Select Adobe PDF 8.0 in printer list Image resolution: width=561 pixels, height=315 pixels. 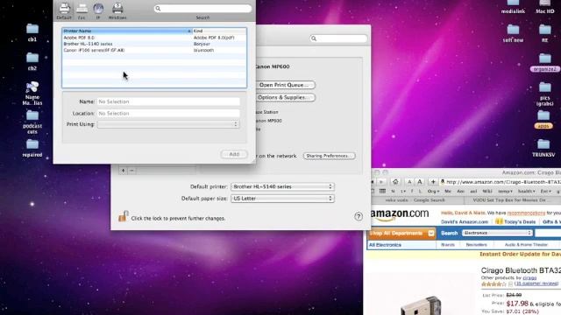point(154,38)
